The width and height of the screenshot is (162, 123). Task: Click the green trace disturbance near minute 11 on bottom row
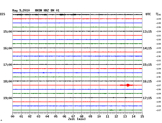click(x=112, y=110)
